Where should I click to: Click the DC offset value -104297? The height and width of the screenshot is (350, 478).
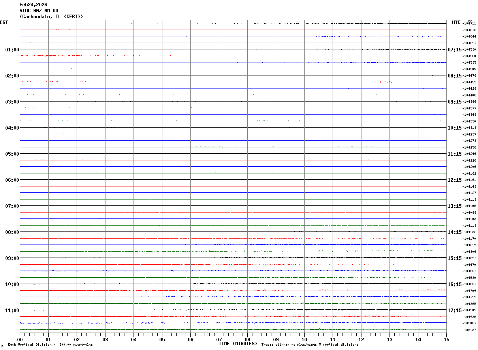pos(469,134)
